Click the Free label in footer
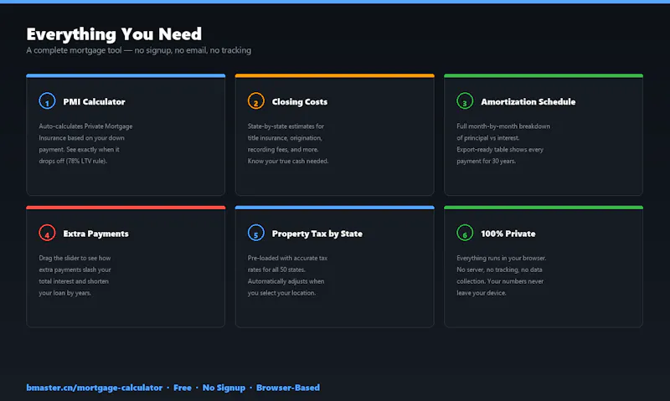This screenshot has width=670, height=401. coord(183,388)
